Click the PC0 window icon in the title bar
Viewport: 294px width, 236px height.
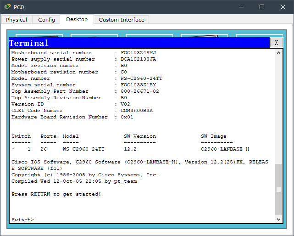click(x=8, y=7)
